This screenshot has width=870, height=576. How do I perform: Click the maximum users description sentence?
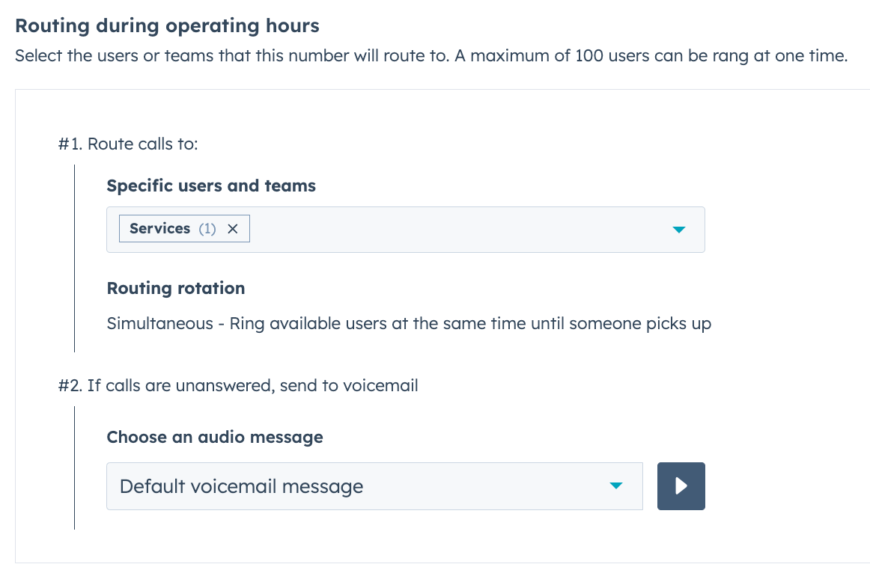432,55
